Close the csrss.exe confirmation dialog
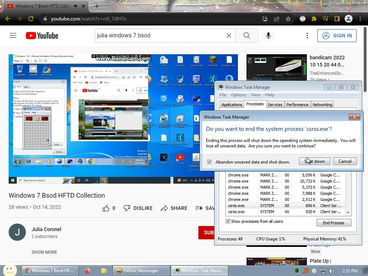The image size is (368, 276). tap(354, 117)
